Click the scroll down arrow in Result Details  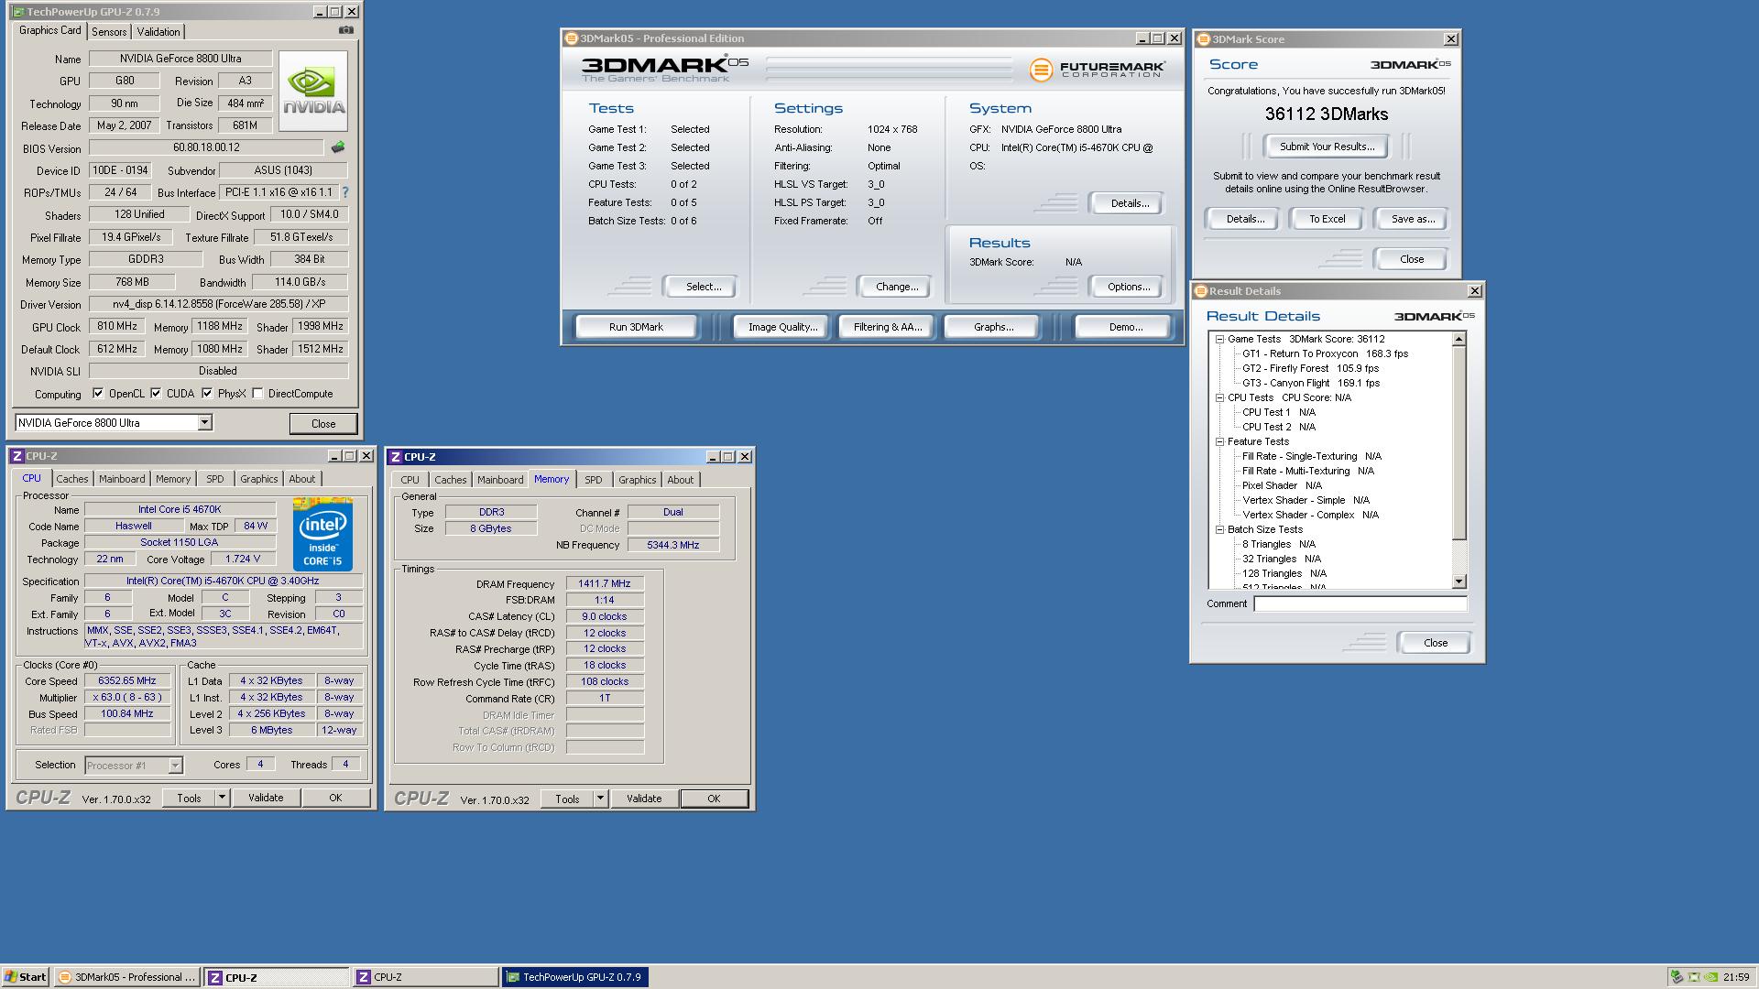[1459, 581]
